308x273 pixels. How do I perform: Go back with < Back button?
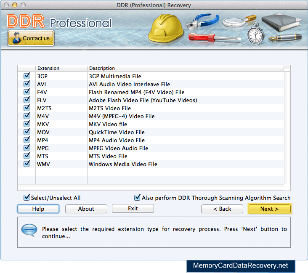pos(222,209)
